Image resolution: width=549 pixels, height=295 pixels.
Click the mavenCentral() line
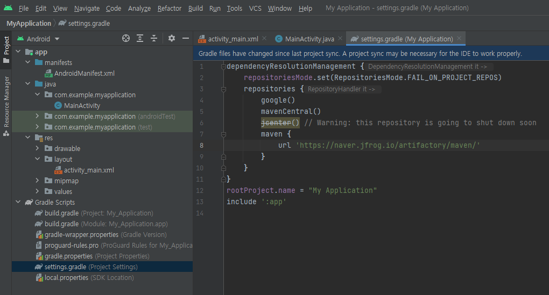pos(291,112)
